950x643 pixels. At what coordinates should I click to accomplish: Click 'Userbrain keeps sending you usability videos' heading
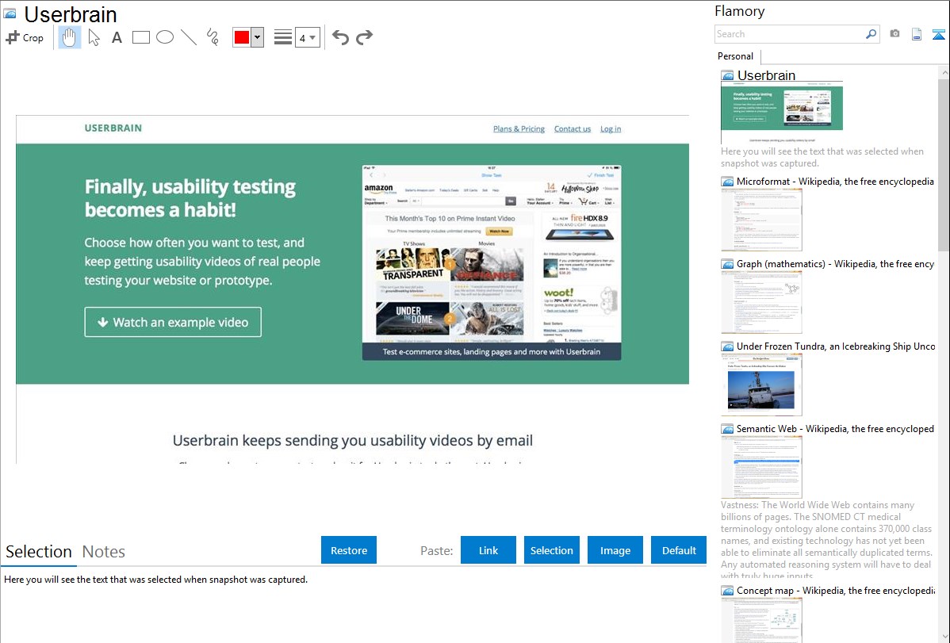(x=353, y=441)
